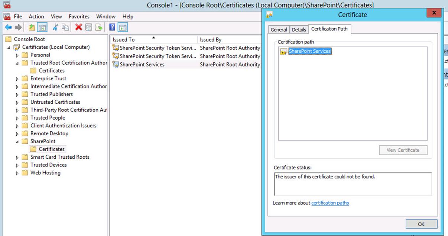Select SharePoint Services in Certification path

click(310, 51)
